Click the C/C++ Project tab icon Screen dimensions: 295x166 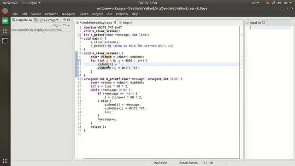click(36, 20)
